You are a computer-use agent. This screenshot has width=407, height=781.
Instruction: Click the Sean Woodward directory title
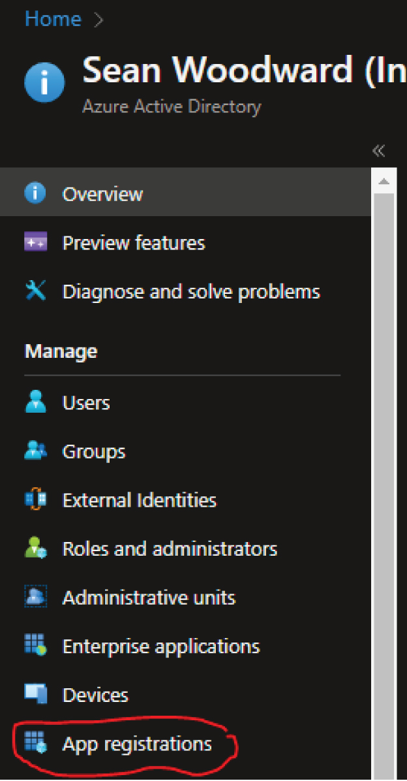point(245,71)
